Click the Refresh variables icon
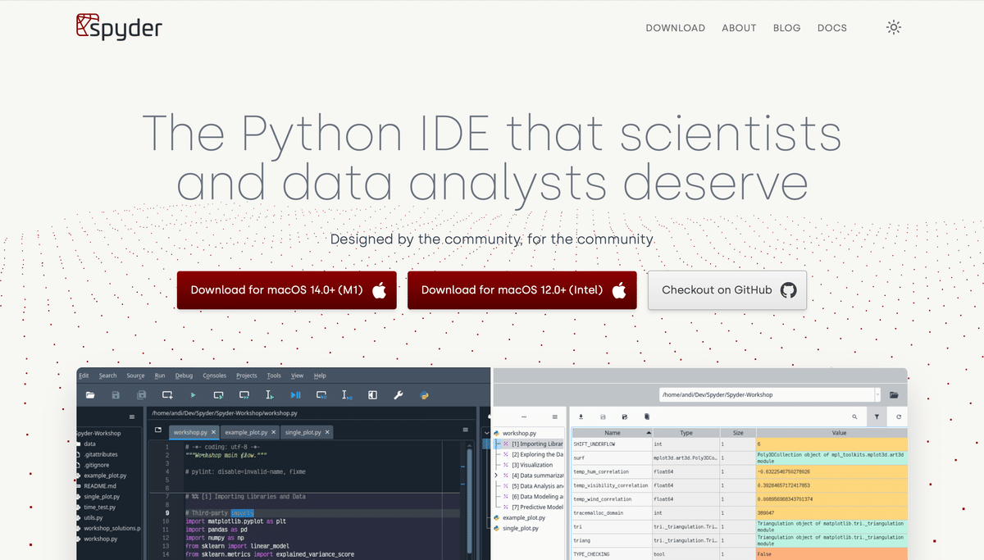This screenshot has width=984, height=560. [899, 417]
